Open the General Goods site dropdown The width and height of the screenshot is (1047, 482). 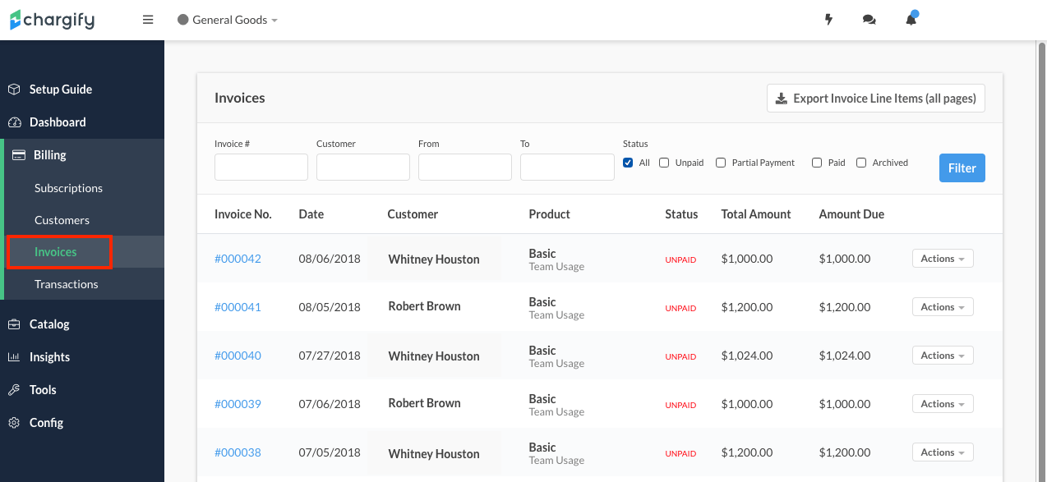click(228, 20)
